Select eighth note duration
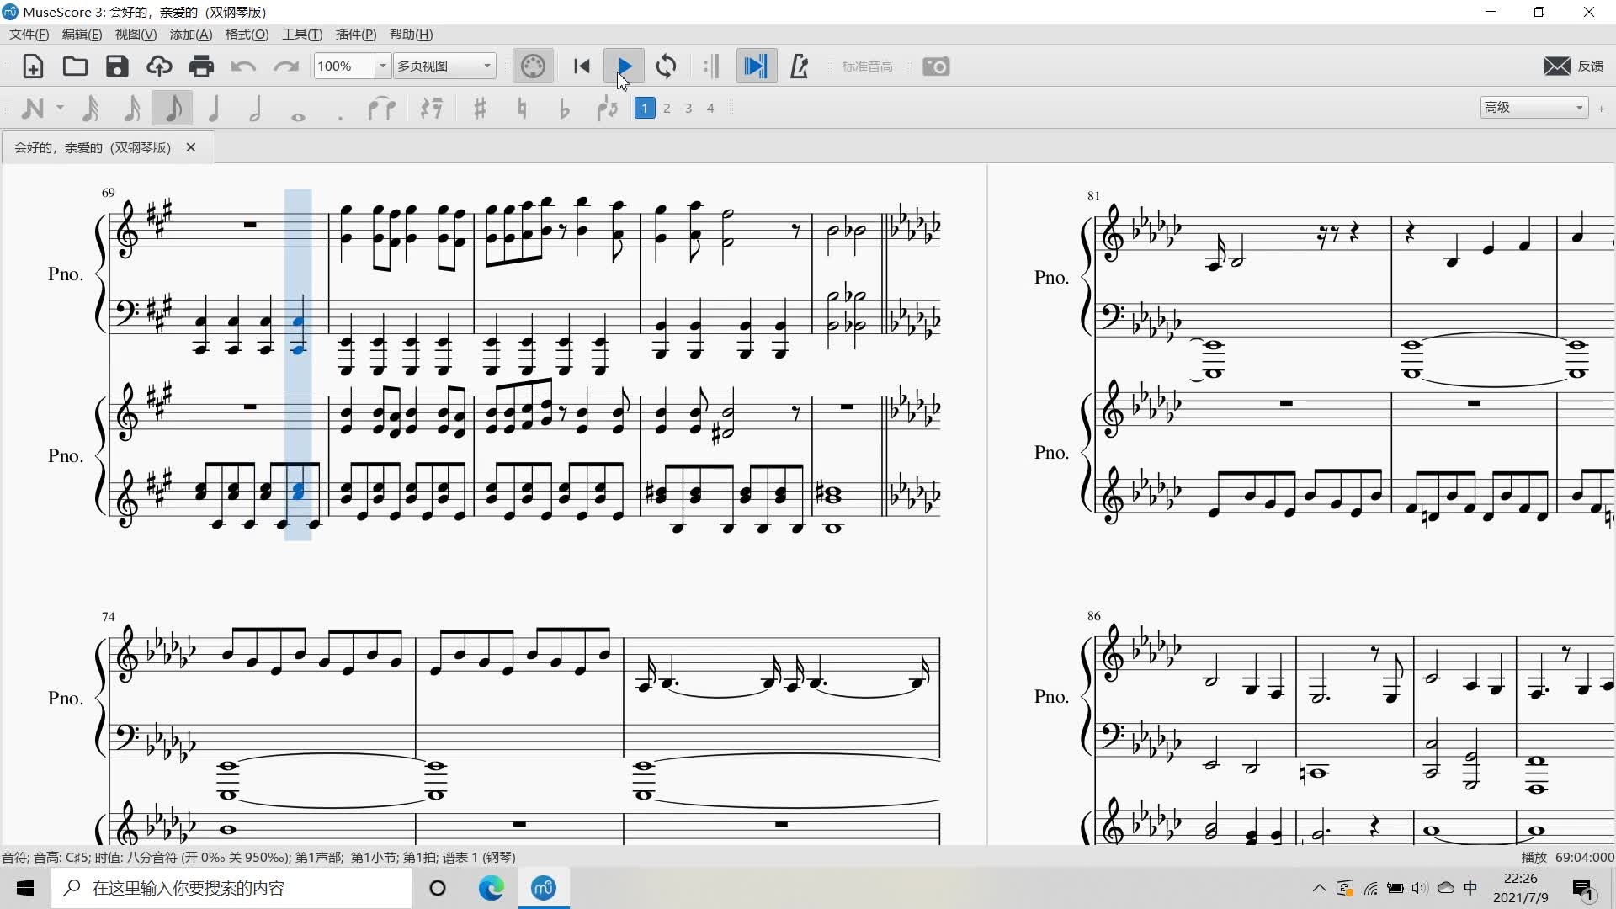1616x909 pixels. [x=172, y=109]
